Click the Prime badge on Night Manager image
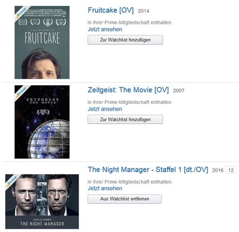The image size is (239, 232). (12, 181)
